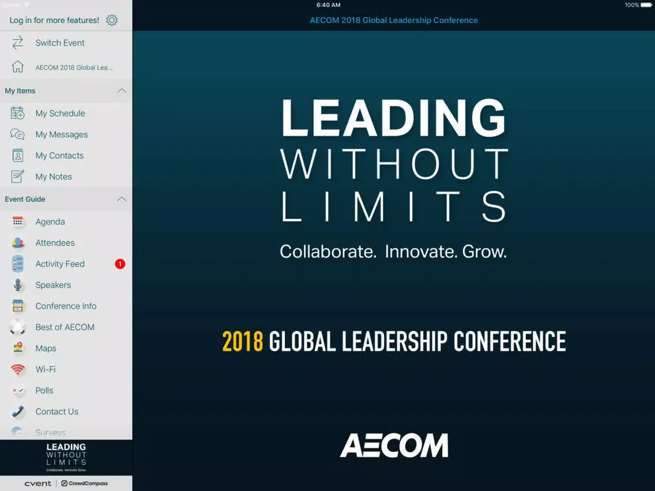Click the My Schedule calendar icon
Viewport: 655px width, 491px height.
(x=17, y=113)
